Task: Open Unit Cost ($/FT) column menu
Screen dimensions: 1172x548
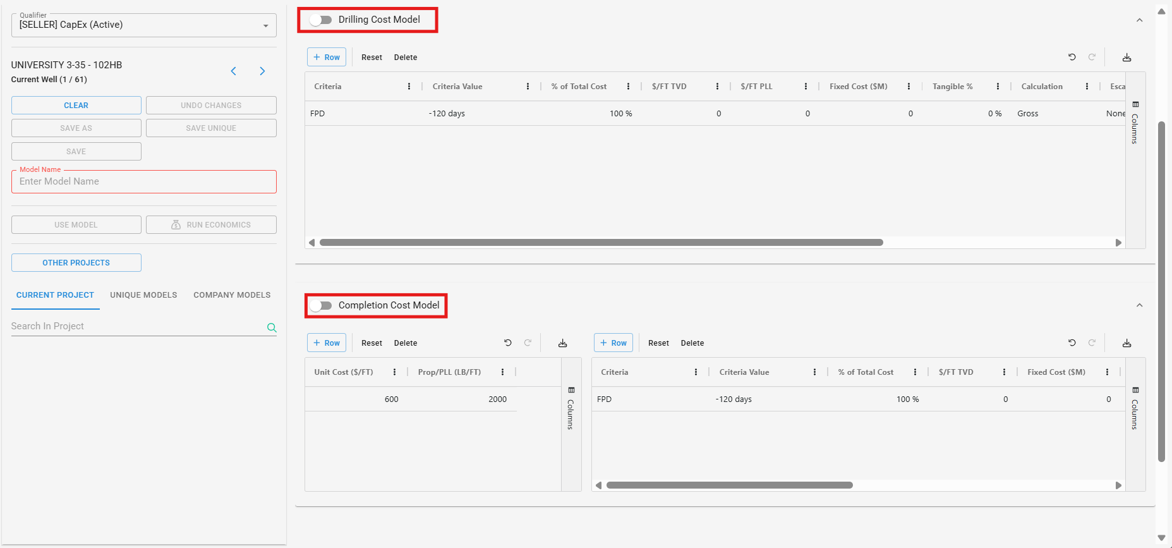Action: (x=394, y=372)
